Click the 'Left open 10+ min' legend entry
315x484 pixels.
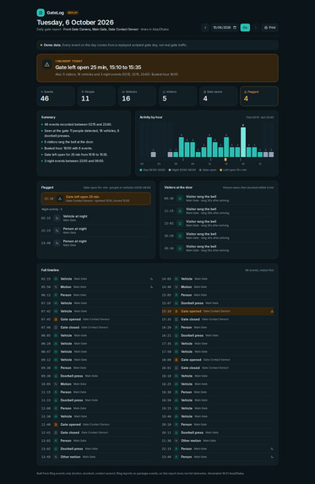(233, 170)
